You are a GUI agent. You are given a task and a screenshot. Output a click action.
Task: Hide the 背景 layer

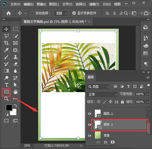tap(89, 136)
